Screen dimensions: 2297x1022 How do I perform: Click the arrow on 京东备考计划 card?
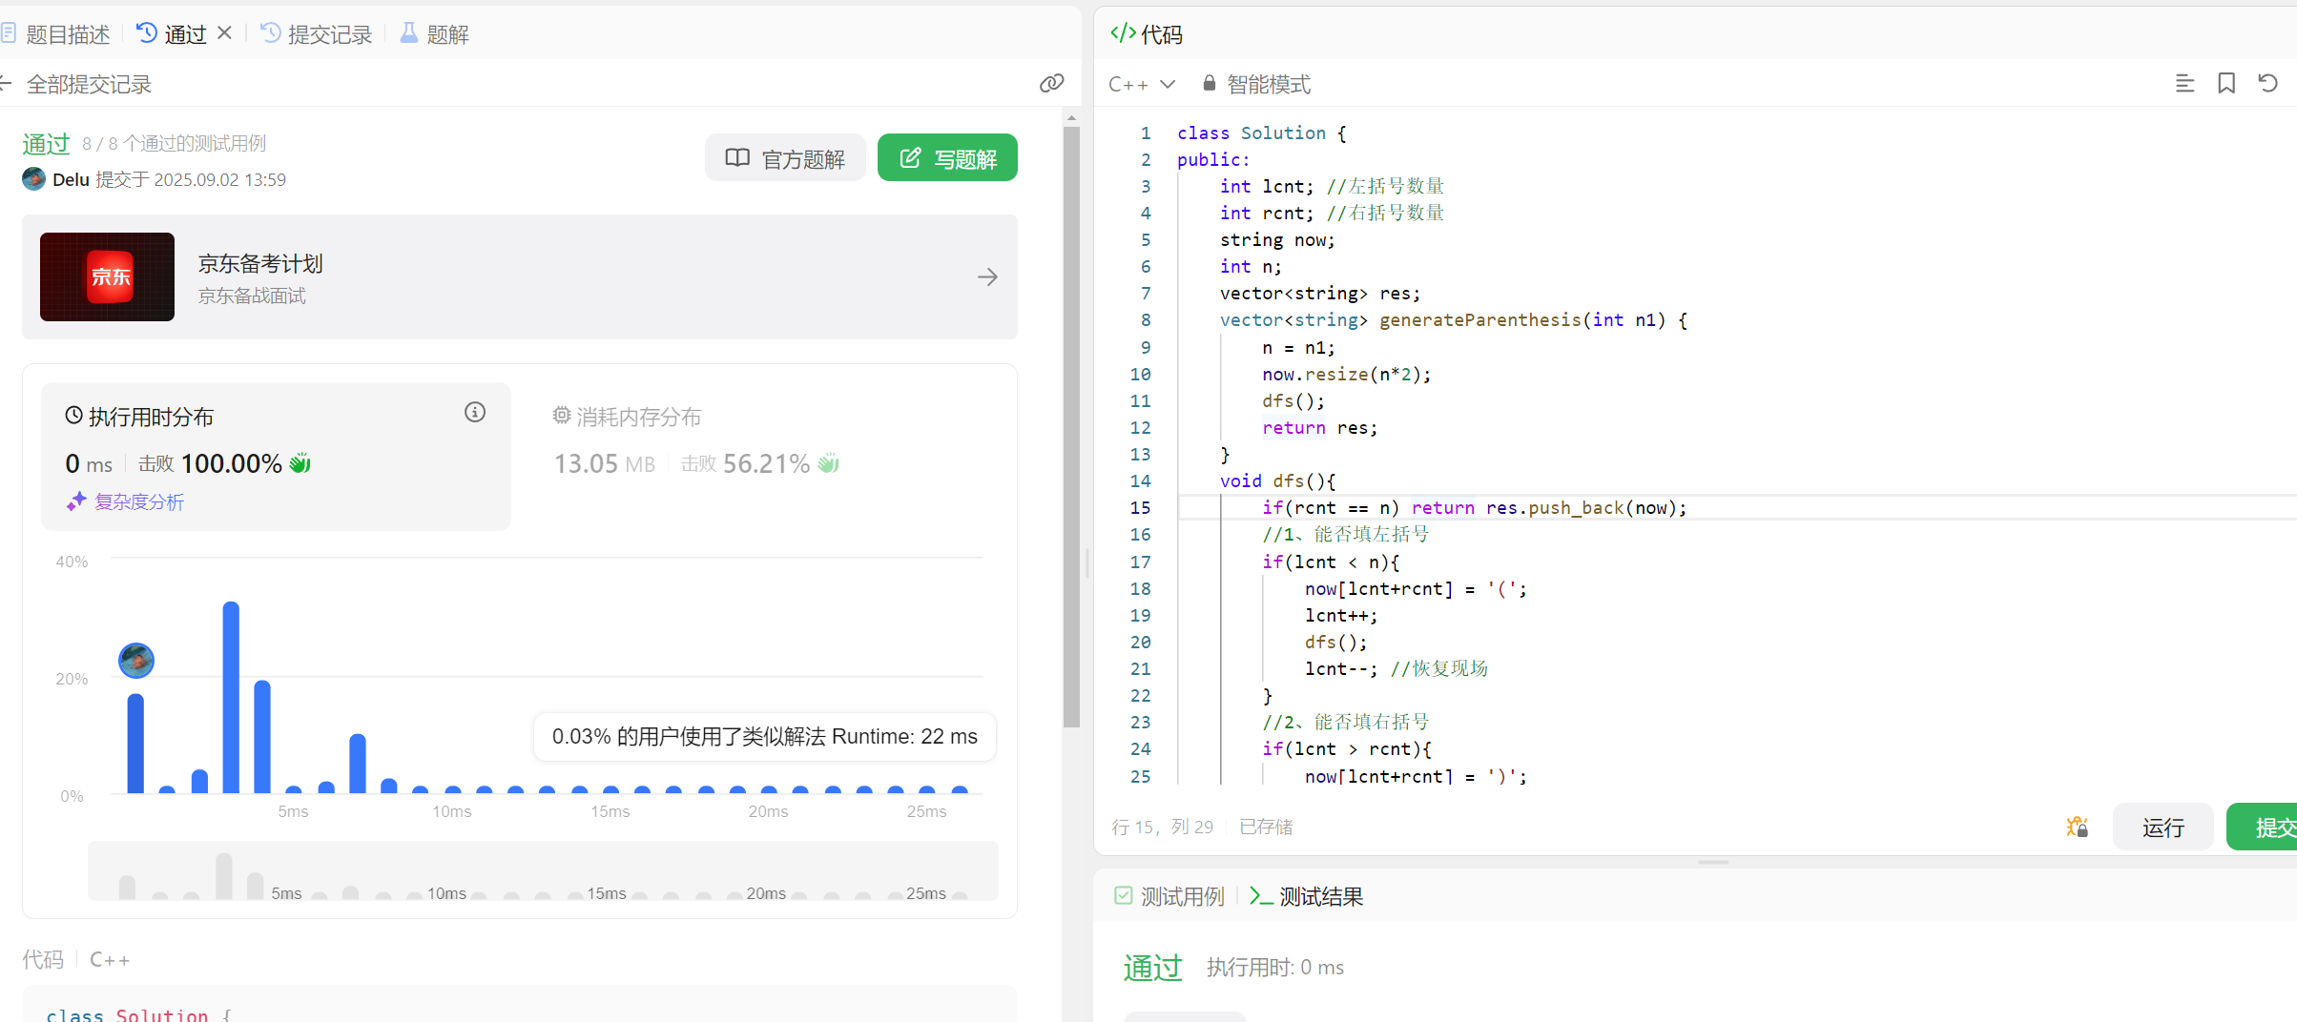pyautogui.click(x=988, y=276)
